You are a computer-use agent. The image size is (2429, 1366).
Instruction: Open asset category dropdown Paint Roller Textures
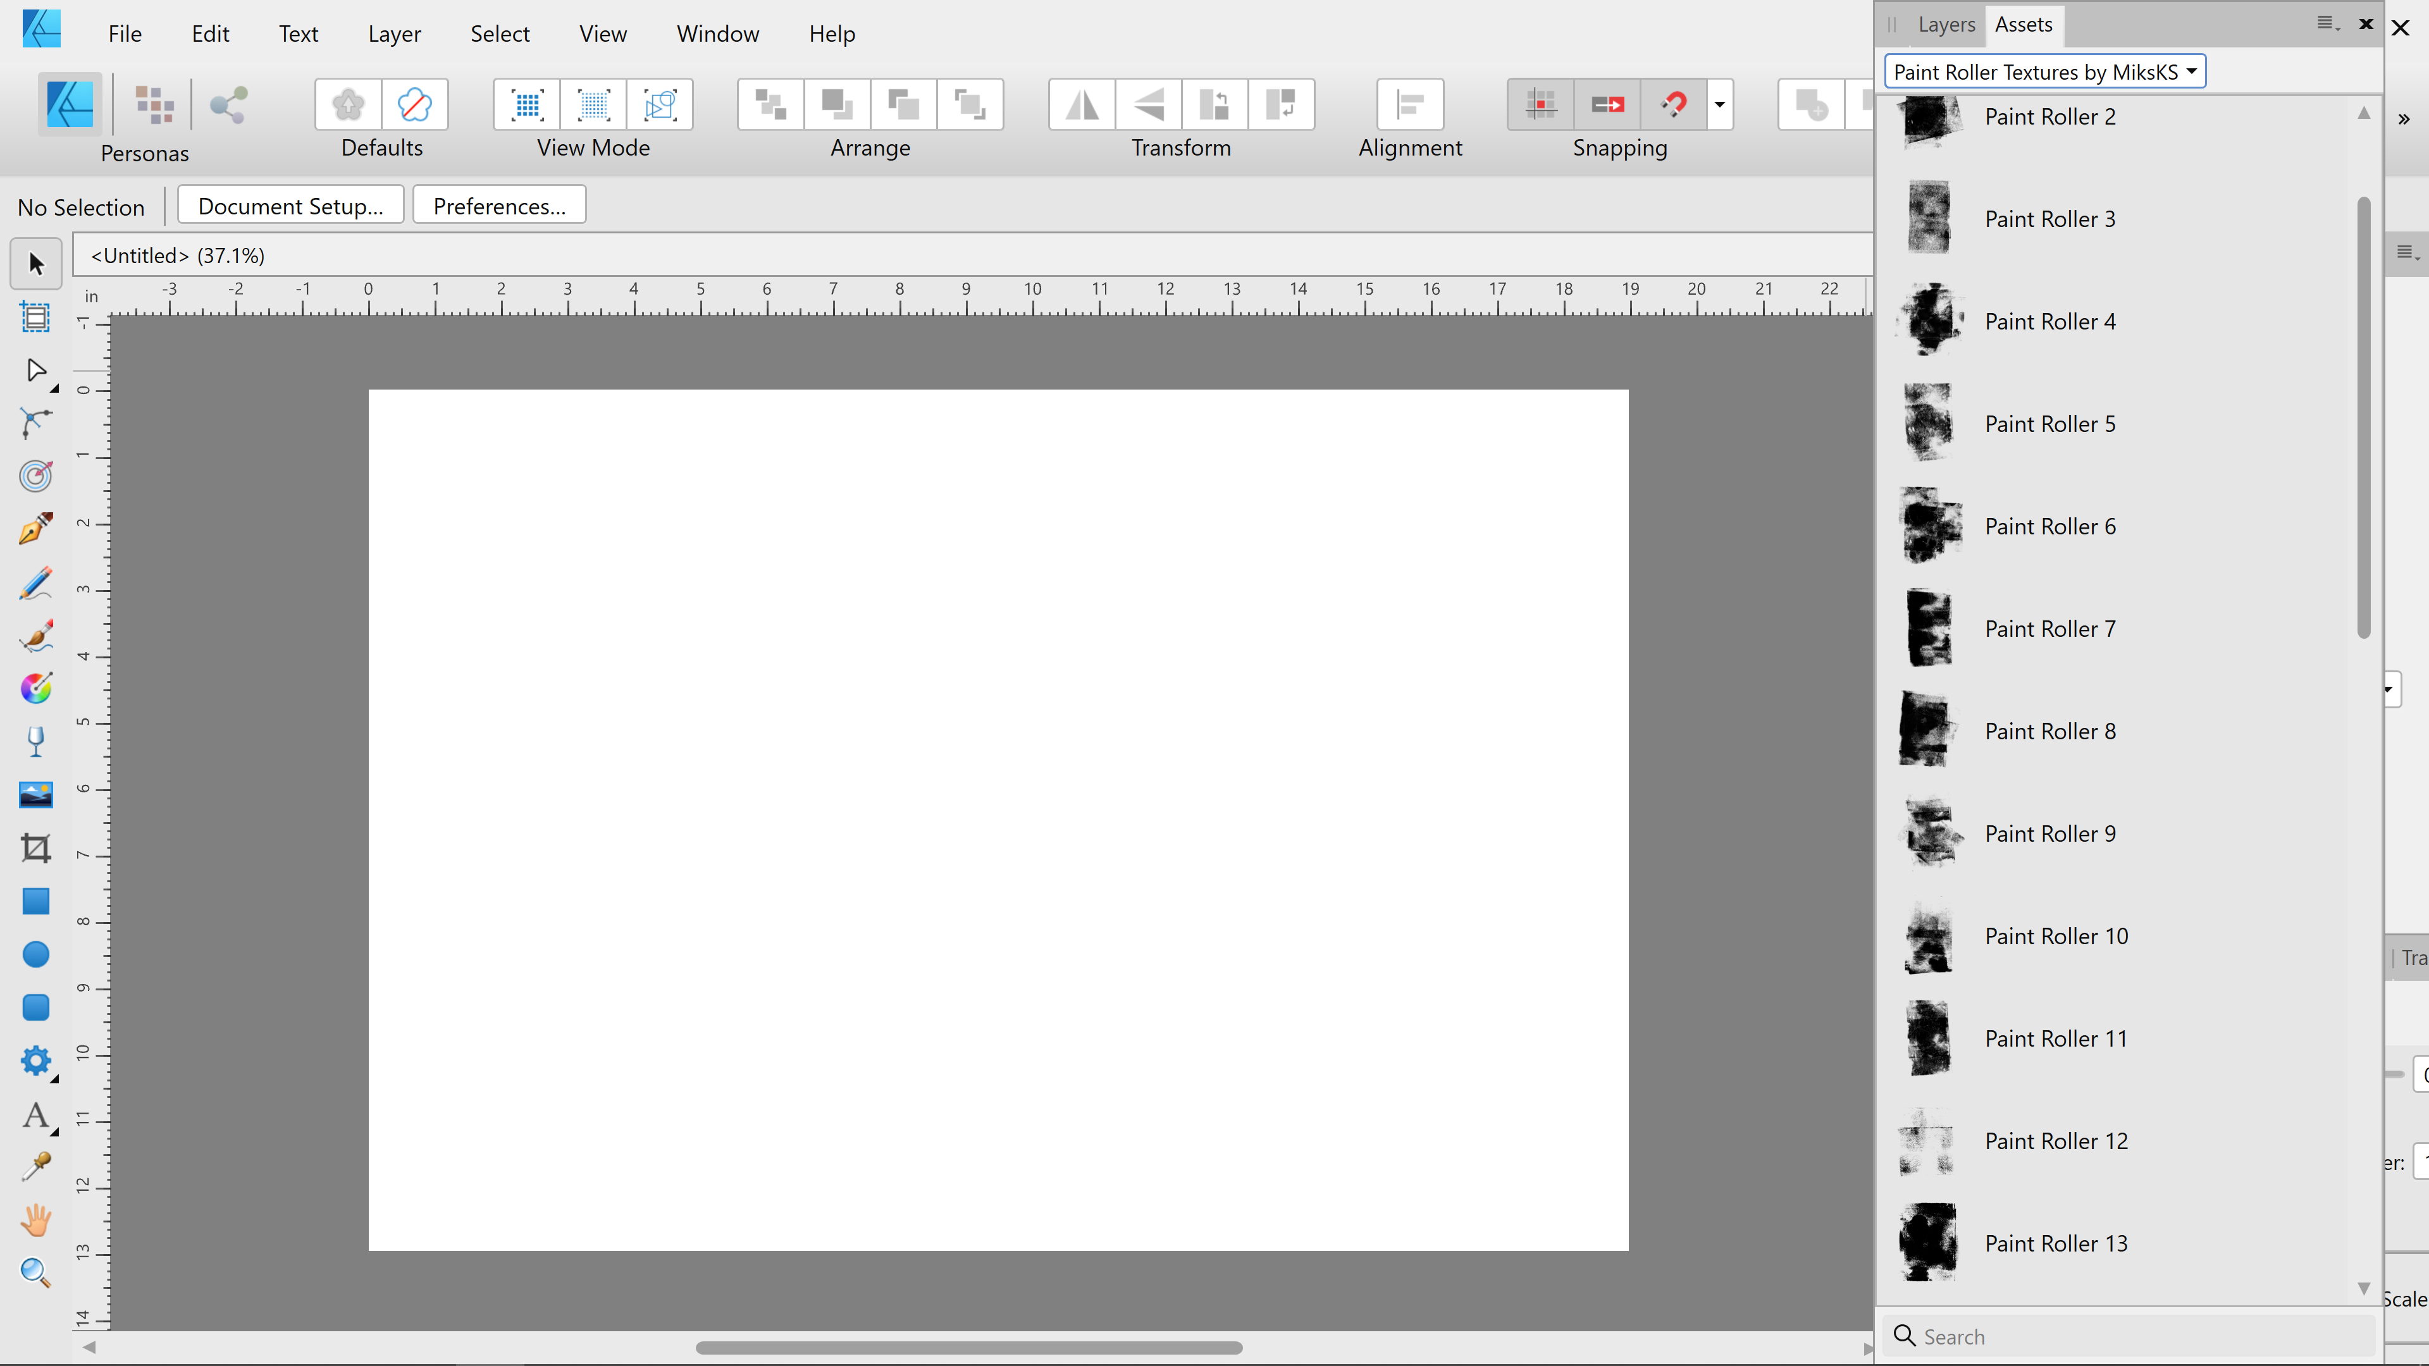pyautogui.click(x=2044, y=71)
